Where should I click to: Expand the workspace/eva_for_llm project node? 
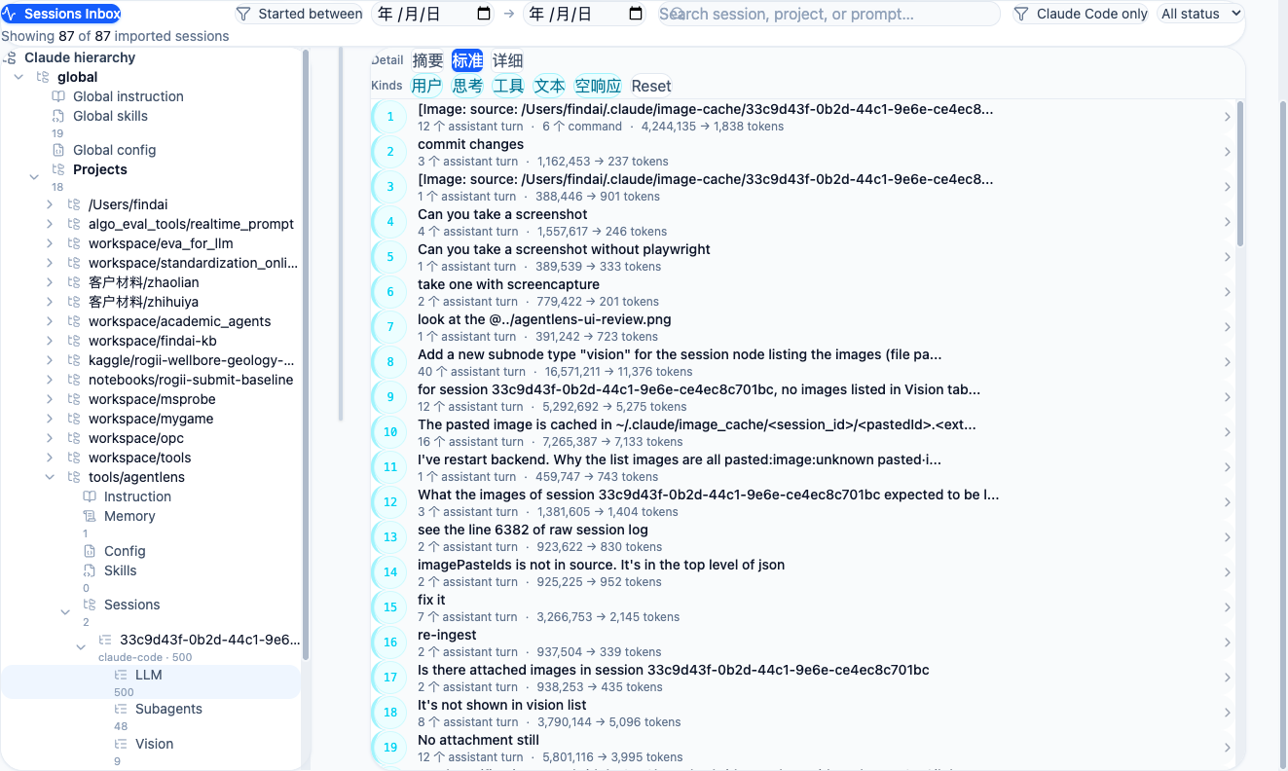coord(50,243)
